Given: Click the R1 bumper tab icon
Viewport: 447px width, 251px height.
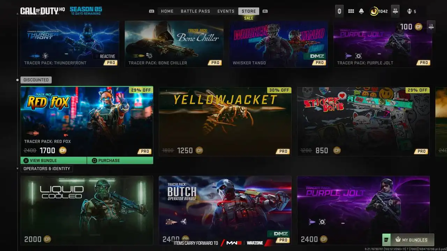Looking at the screenshot, I should [265, 11].
